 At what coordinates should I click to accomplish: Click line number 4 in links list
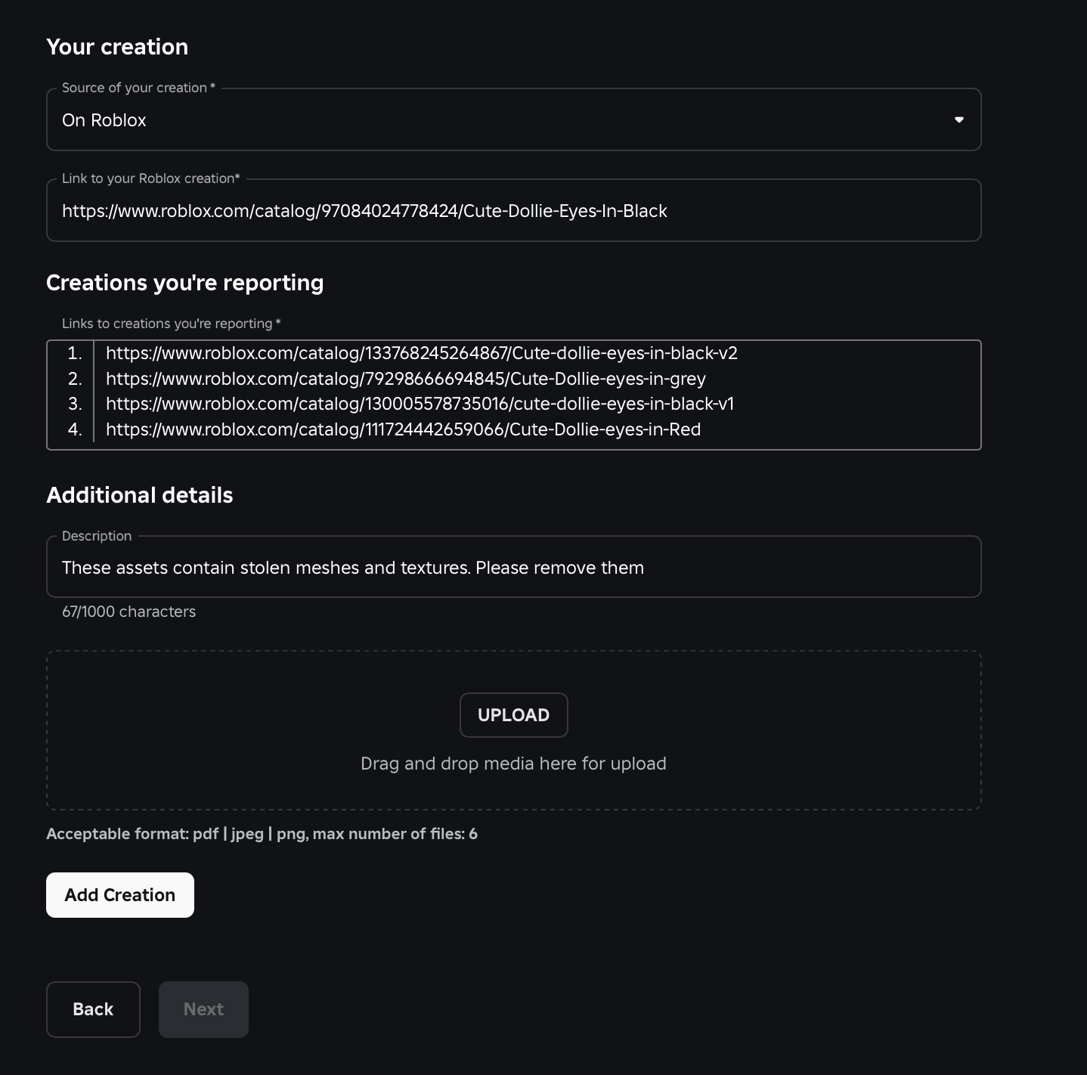coord(74,429)
